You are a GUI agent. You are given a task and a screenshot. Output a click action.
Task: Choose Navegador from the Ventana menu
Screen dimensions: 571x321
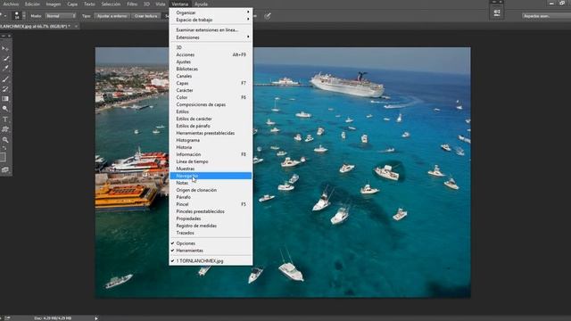pyautogui.click(x=211, y=176)
